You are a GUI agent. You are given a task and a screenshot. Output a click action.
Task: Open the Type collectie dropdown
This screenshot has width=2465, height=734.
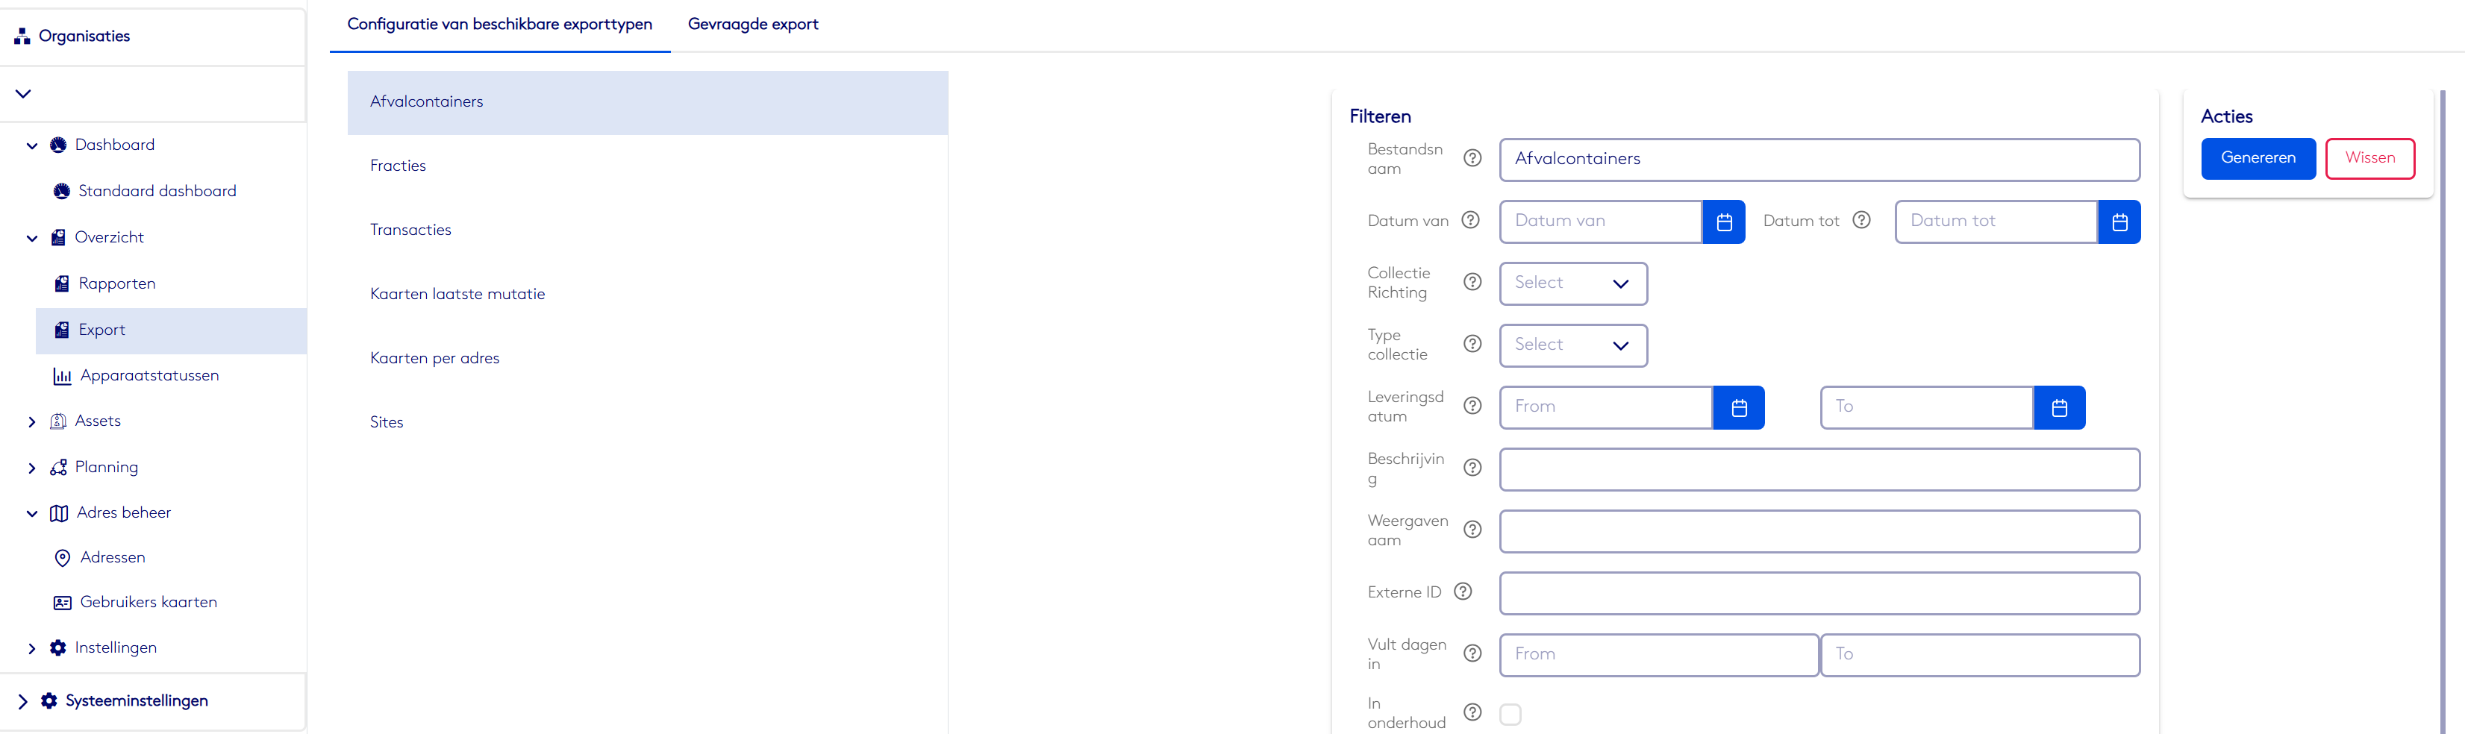1572,345
